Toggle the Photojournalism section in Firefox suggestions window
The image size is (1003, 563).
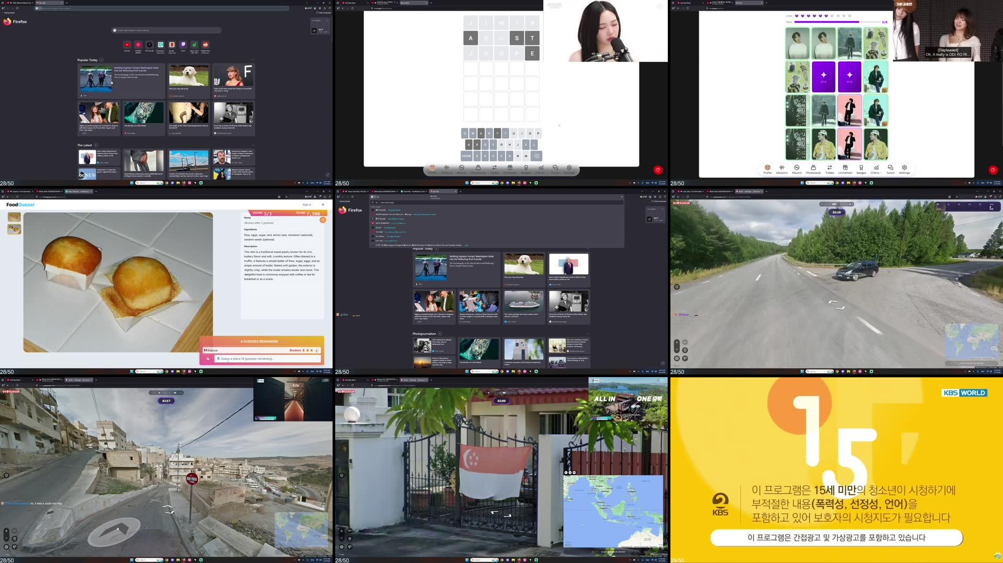pyautogui.click(x=440, y=334)
